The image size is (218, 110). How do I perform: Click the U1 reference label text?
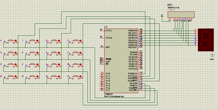pyautogui.click(x=106, y=27)
